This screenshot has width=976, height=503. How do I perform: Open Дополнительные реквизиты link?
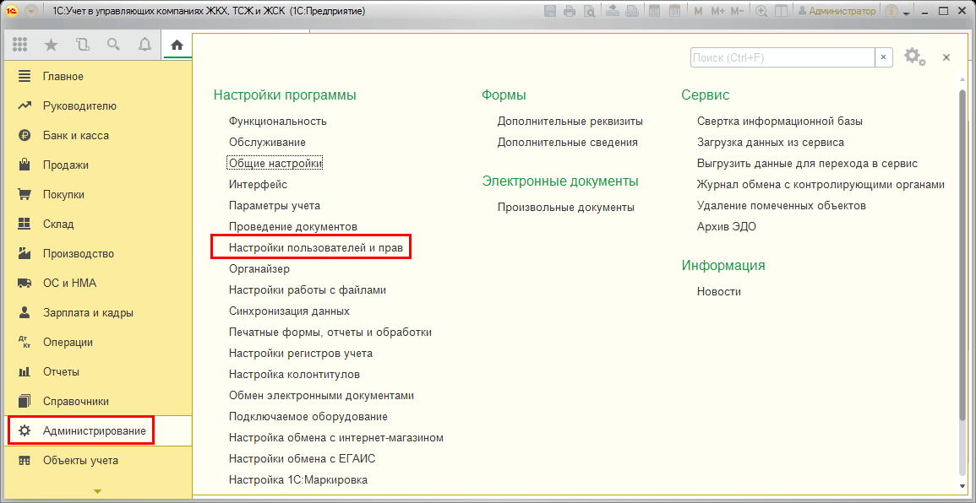point(570,122)
